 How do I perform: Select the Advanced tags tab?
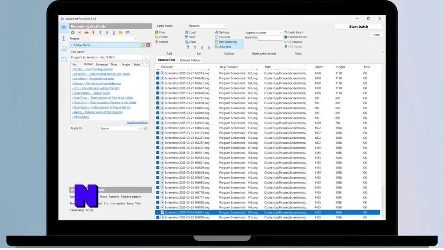click(102, 65)
